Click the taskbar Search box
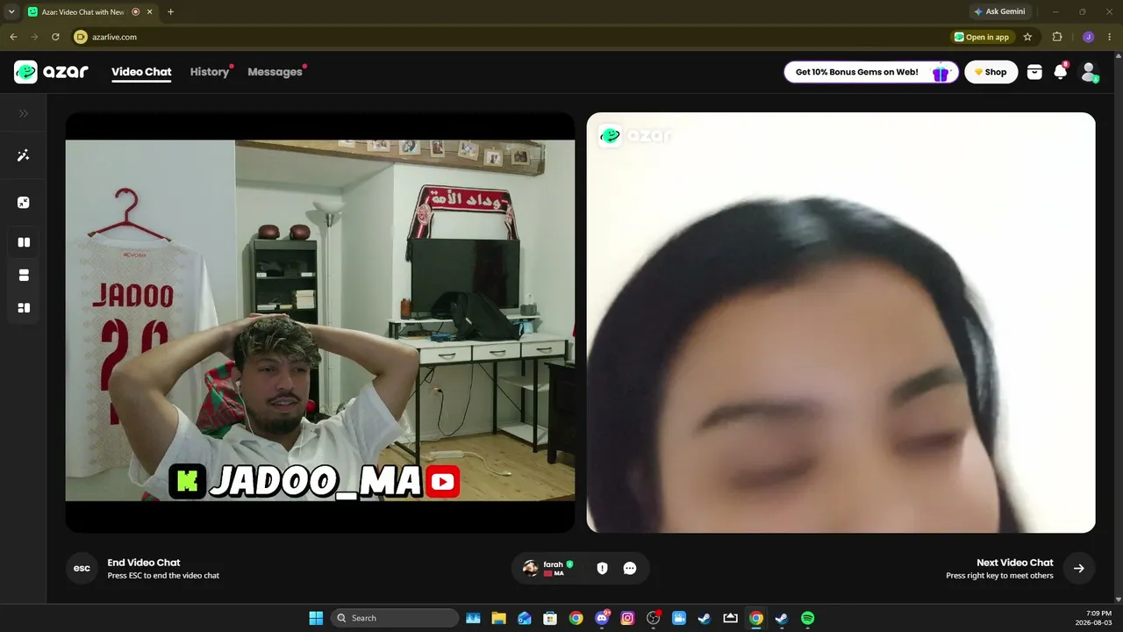 coord(394,618)
